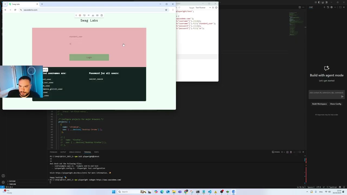Viewport: 347px width, 195px height.
Task: Open chat panel more actions menu
Action: pos(335,7)
